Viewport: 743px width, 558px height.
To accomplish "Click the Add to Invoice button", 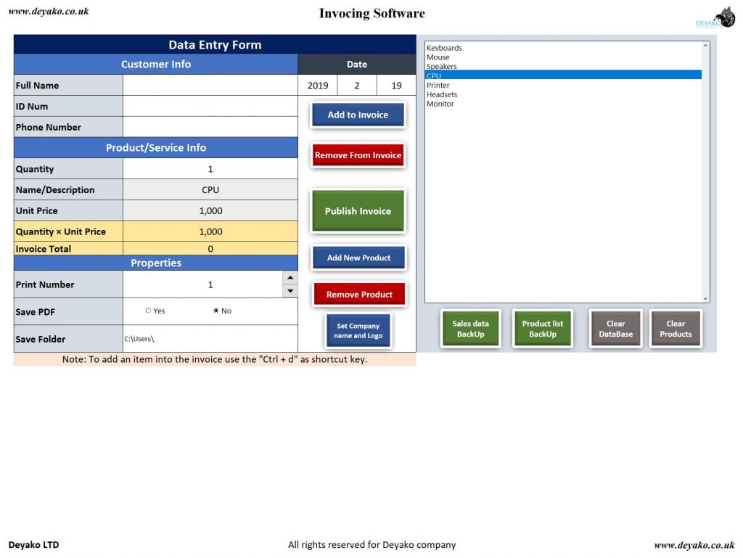I will (x=357, y=114).
